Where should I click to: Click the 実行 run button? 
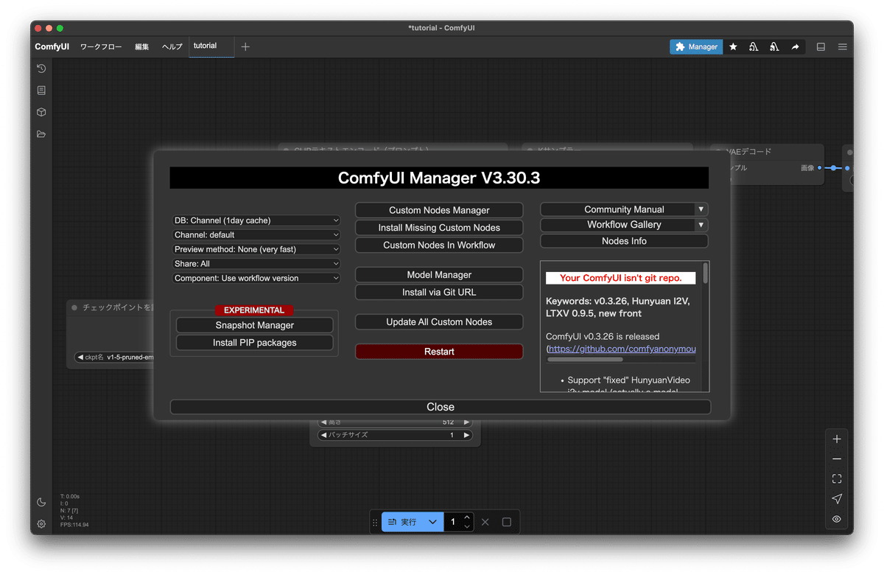point(402,522)
